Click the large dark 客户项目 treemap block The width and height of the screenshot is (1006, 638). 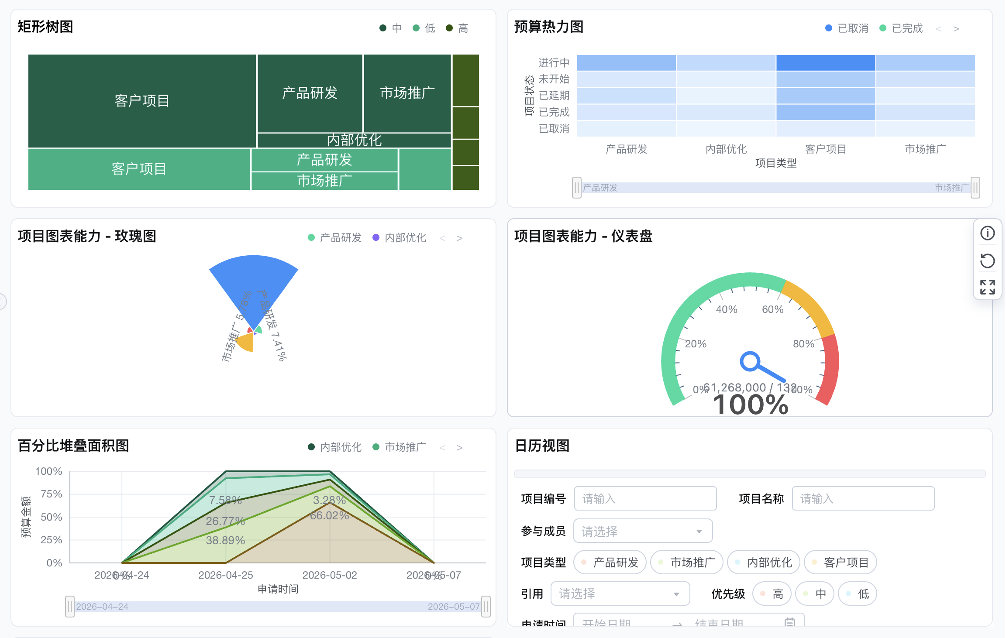142,101
